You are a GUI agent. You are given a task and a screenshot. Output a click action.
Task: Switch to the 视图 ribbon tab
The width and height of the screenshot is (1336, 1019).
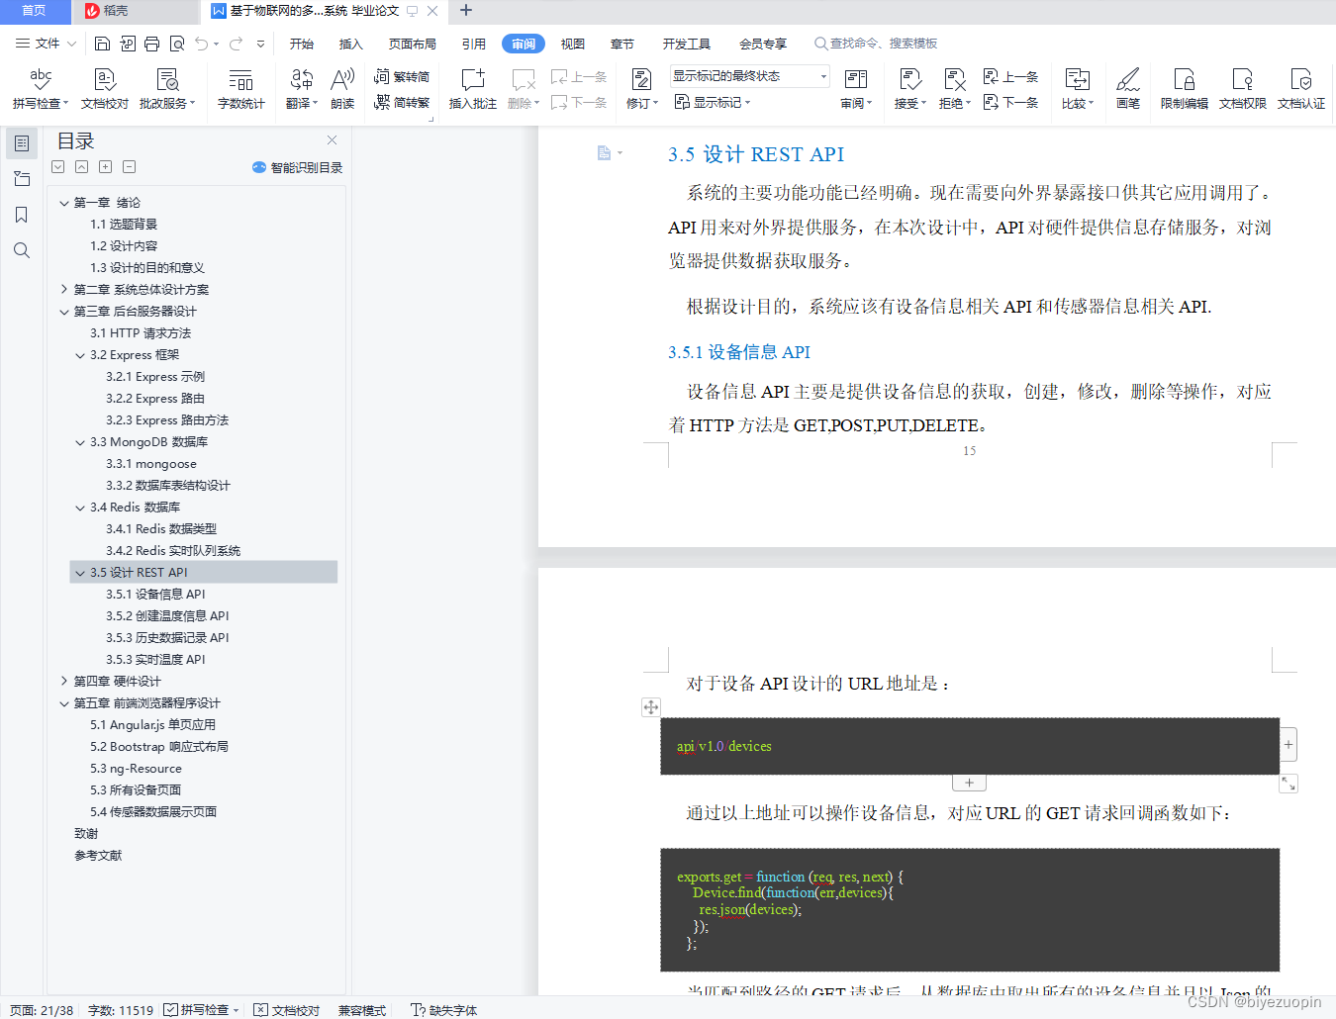[573, 44]
